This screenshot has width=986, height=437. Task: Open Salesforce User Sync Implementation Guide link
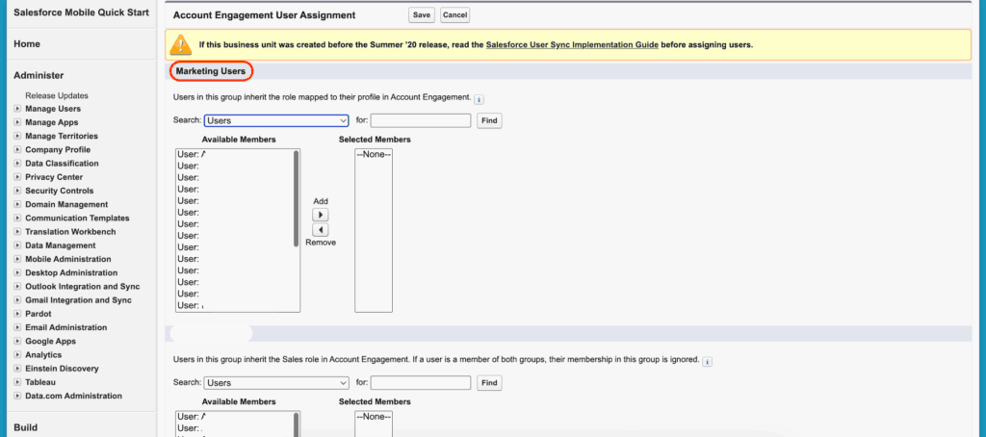tap(572, 44)
